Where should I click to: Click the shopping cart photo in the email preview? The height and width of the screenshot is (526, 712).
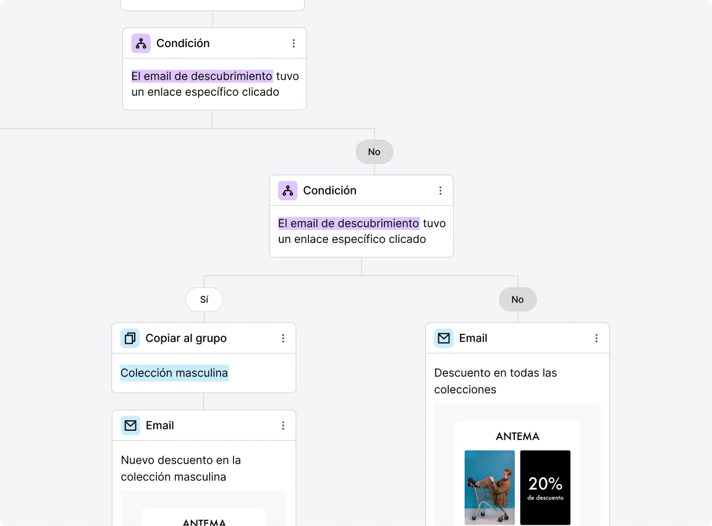[x=489, y=488]
